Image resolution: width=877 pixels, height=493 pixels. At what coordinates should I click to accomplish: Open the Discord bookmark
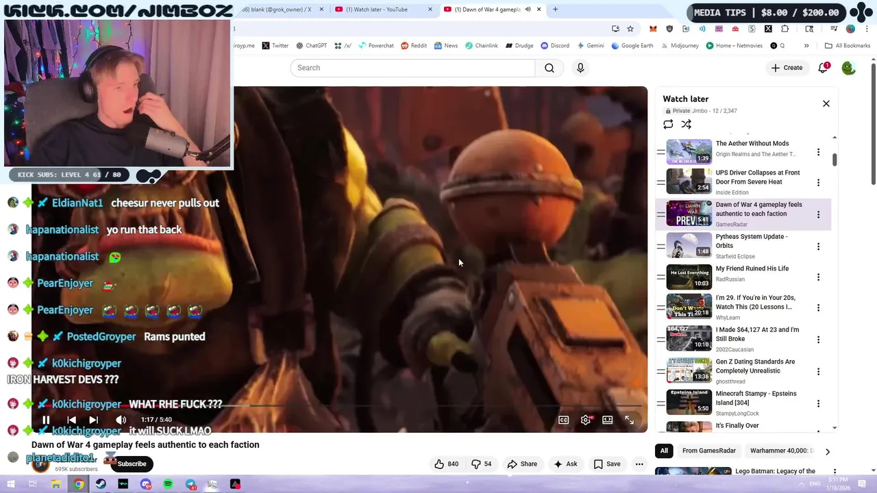555,46
